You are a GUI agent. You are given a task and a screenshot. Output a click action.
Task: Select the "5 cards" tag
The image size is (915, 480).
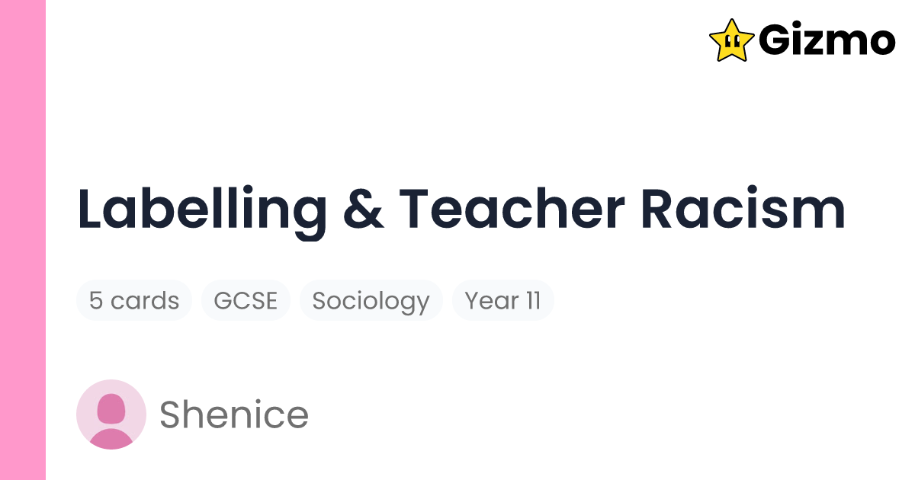133,301
